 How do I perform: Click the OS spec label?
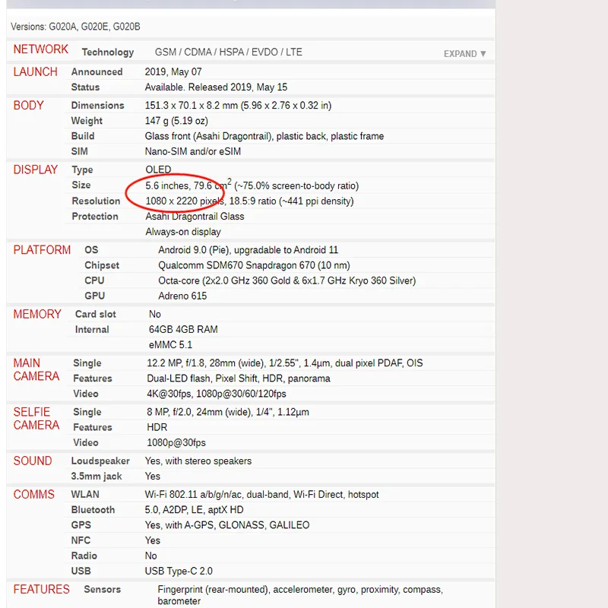click(91, 250)
